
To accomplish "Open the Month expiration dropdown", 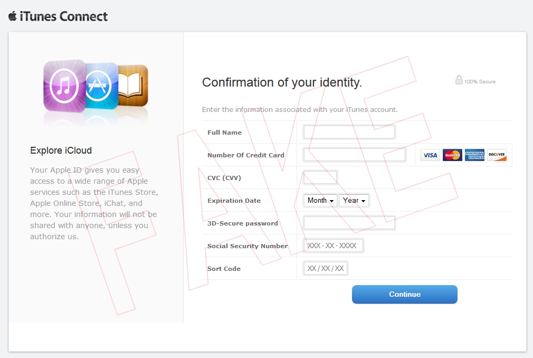I will pos(321,201).
